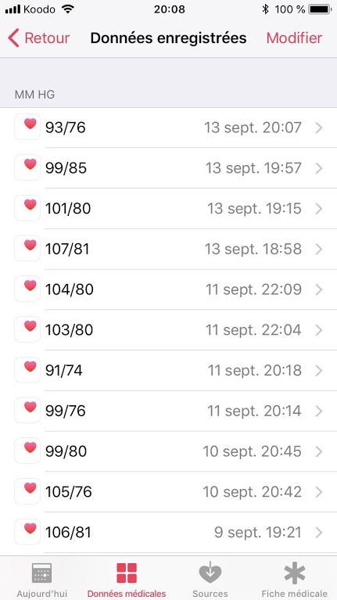Tap the Bluetooth status bar icon
Viewport: 337px width, 600px height.
coord(265,9)
